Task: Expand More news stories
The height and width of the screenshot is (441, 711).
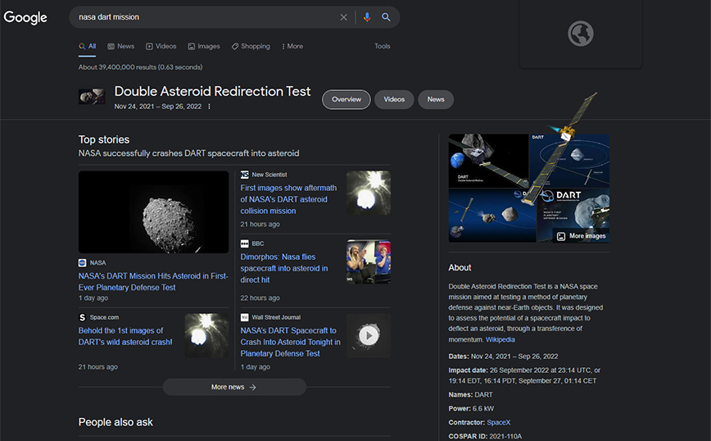Action: point(234,387)
